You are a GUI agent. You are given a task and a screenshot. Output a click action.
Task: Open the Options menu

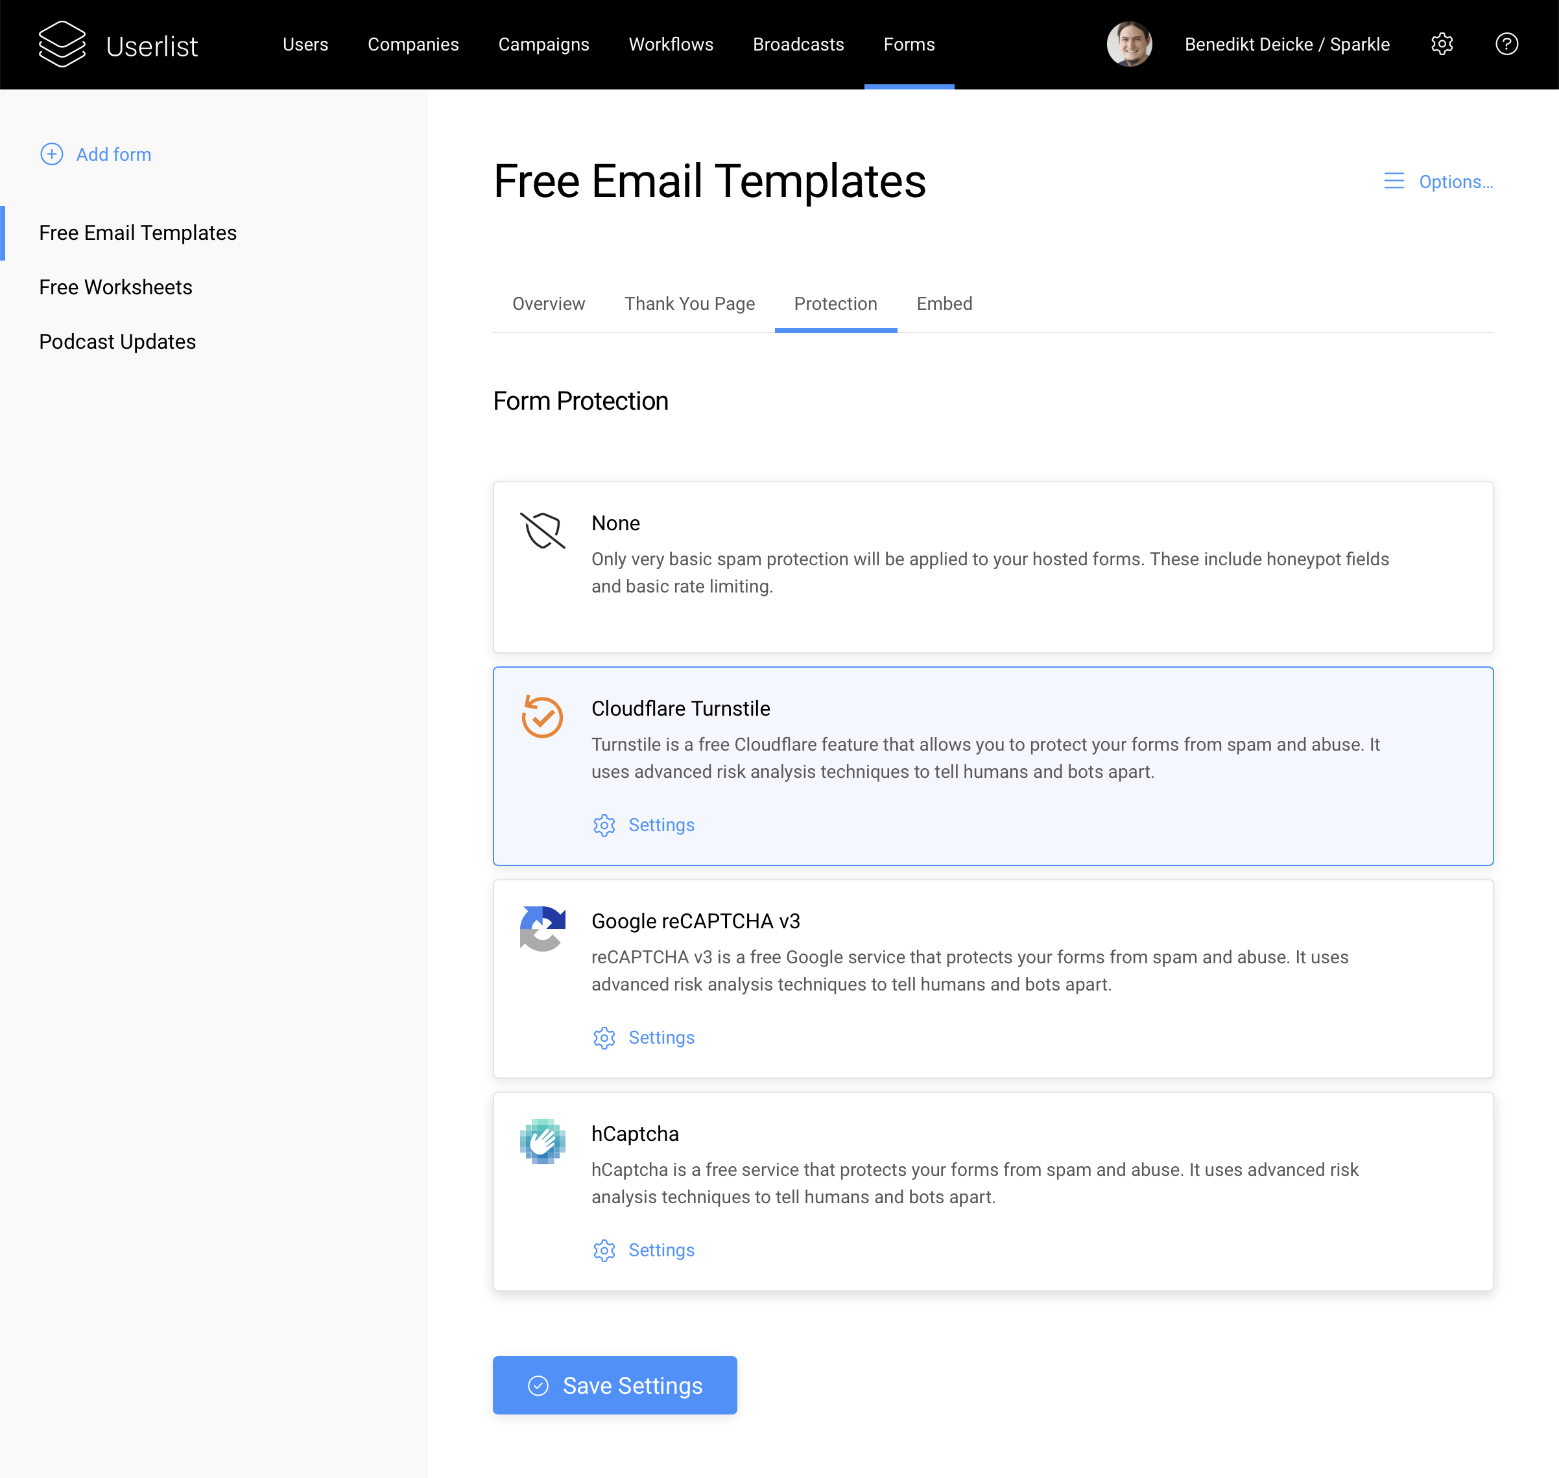[x=1438, y=182]
